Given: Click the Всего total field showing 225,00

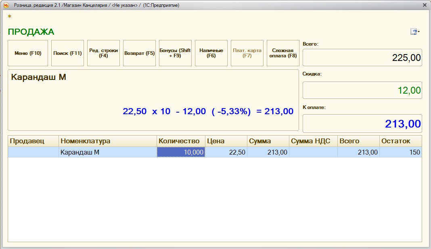Looking at the screenshot, I should 362,58.
